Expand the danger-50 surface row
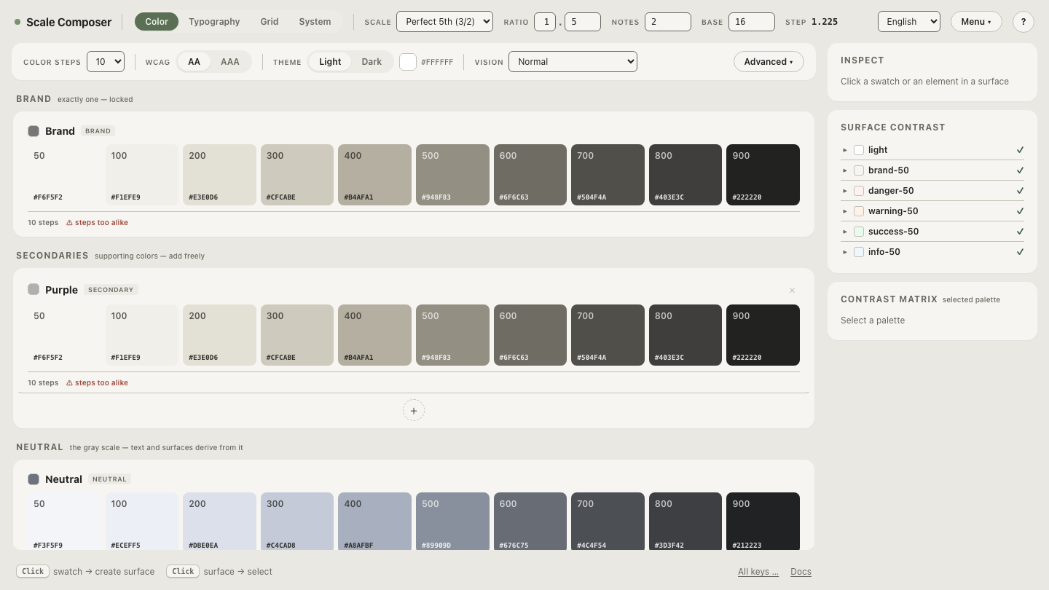The height and width of the screenshot is (590, 1049). pyautogui.click(x=845, y=191)
